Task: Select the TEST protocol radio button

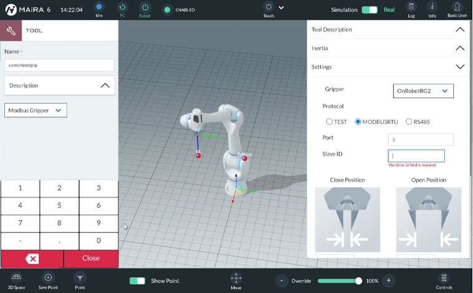Action: [329, 122]
